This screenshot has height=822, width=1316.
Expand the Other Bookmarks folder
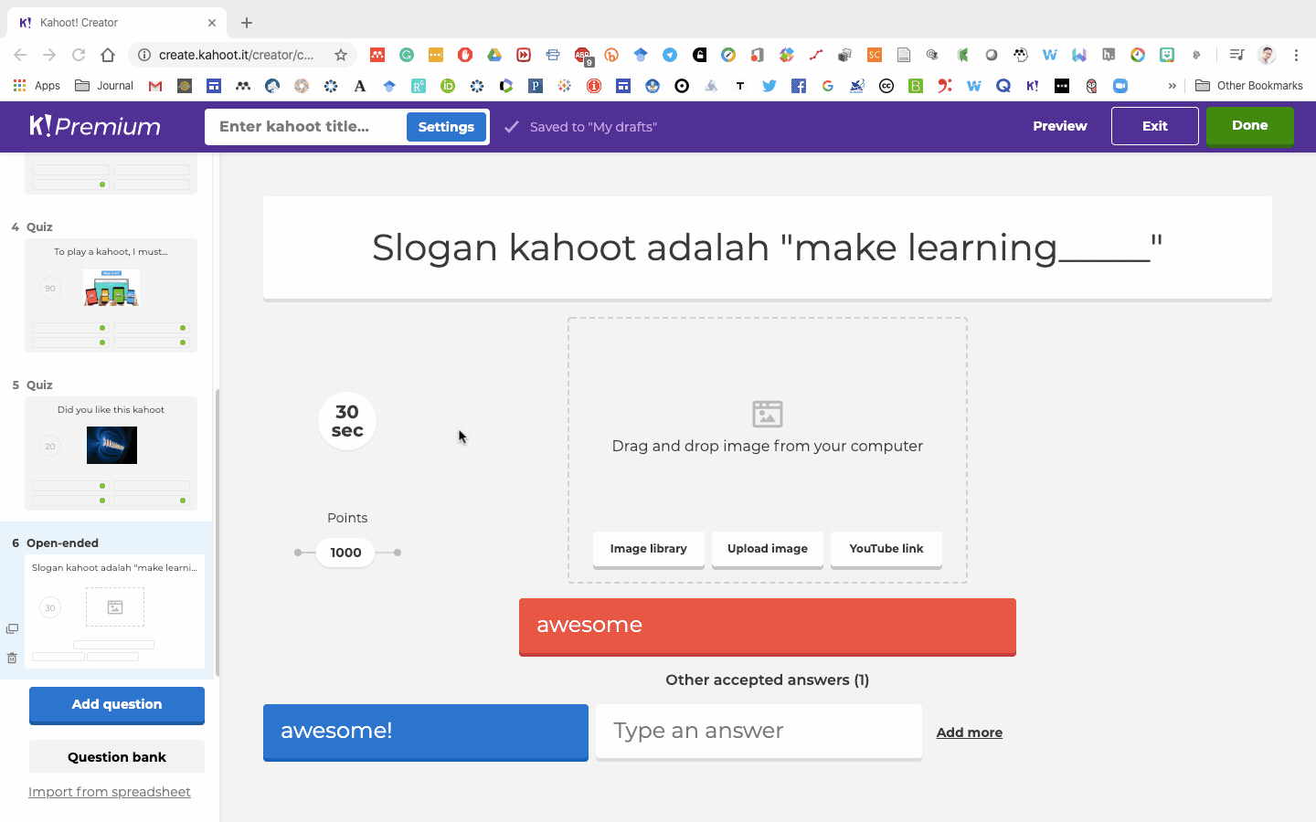1249,85
